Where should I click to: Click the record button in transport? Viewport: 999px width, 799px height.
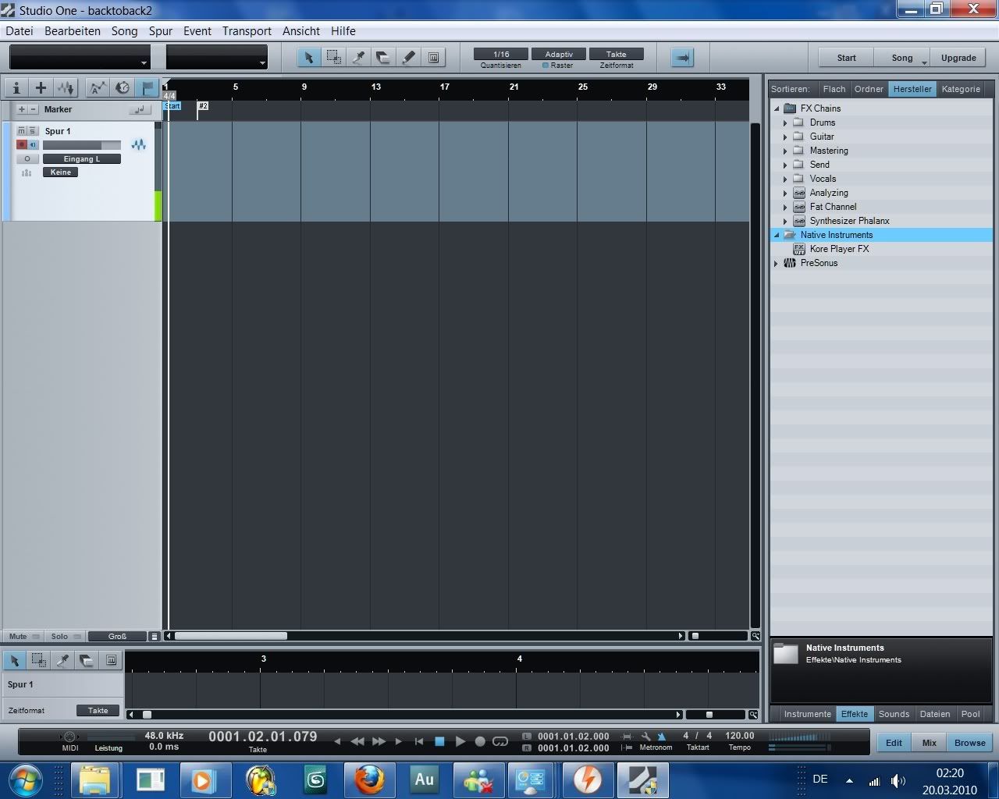[480, 741]
